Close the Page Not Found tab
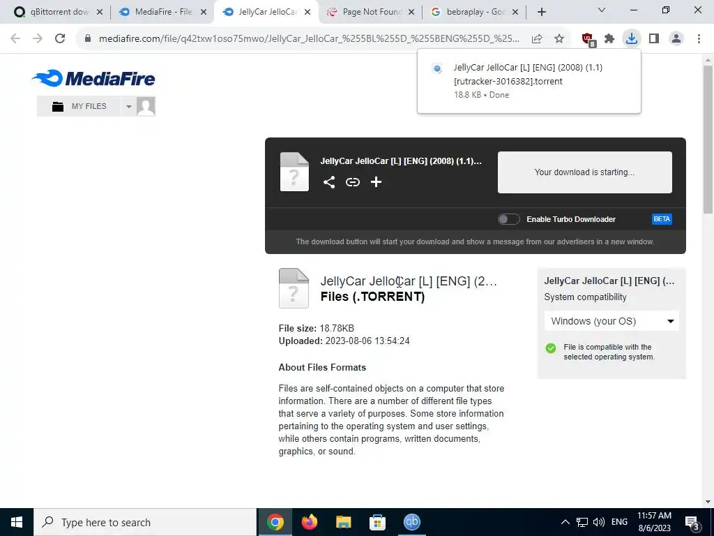Screen dimensions: 714x536 tap(411, 13)
